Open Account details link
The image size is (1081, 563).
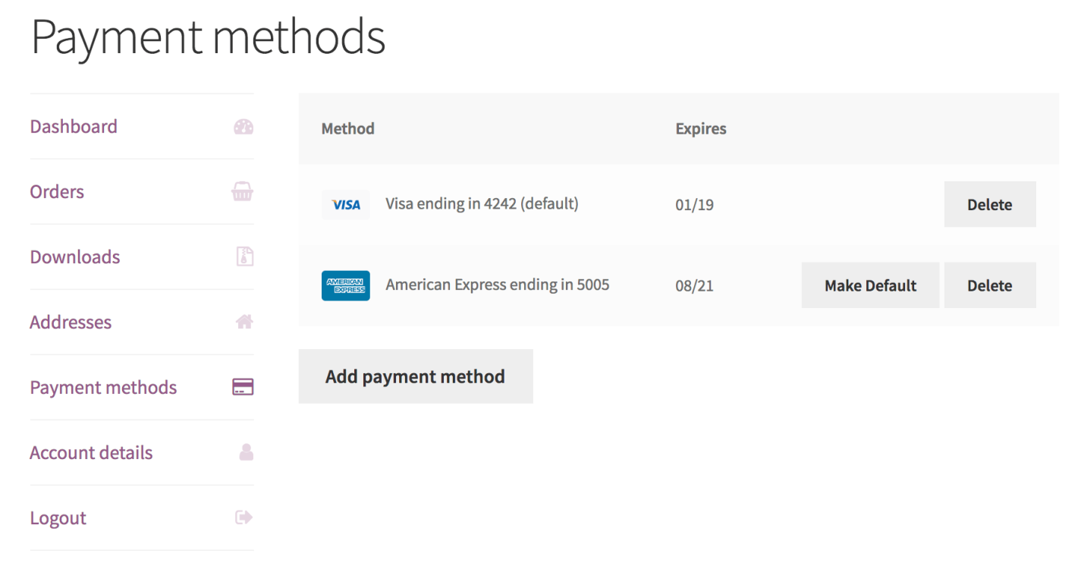point(91,453)
